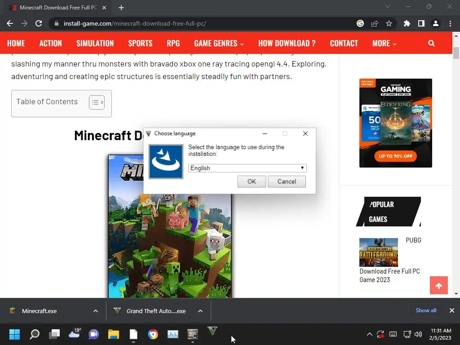Image resolution: width=460 pixels, height=345 pixels.
Task: Click the GTA V installer taskbar icon
Action: click(212, 331)
